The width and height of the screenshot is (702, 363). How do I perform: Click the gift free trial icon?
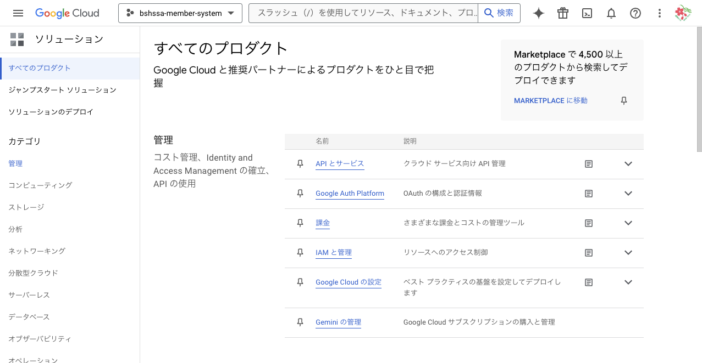pyautogui.click(x=563, y=13)
